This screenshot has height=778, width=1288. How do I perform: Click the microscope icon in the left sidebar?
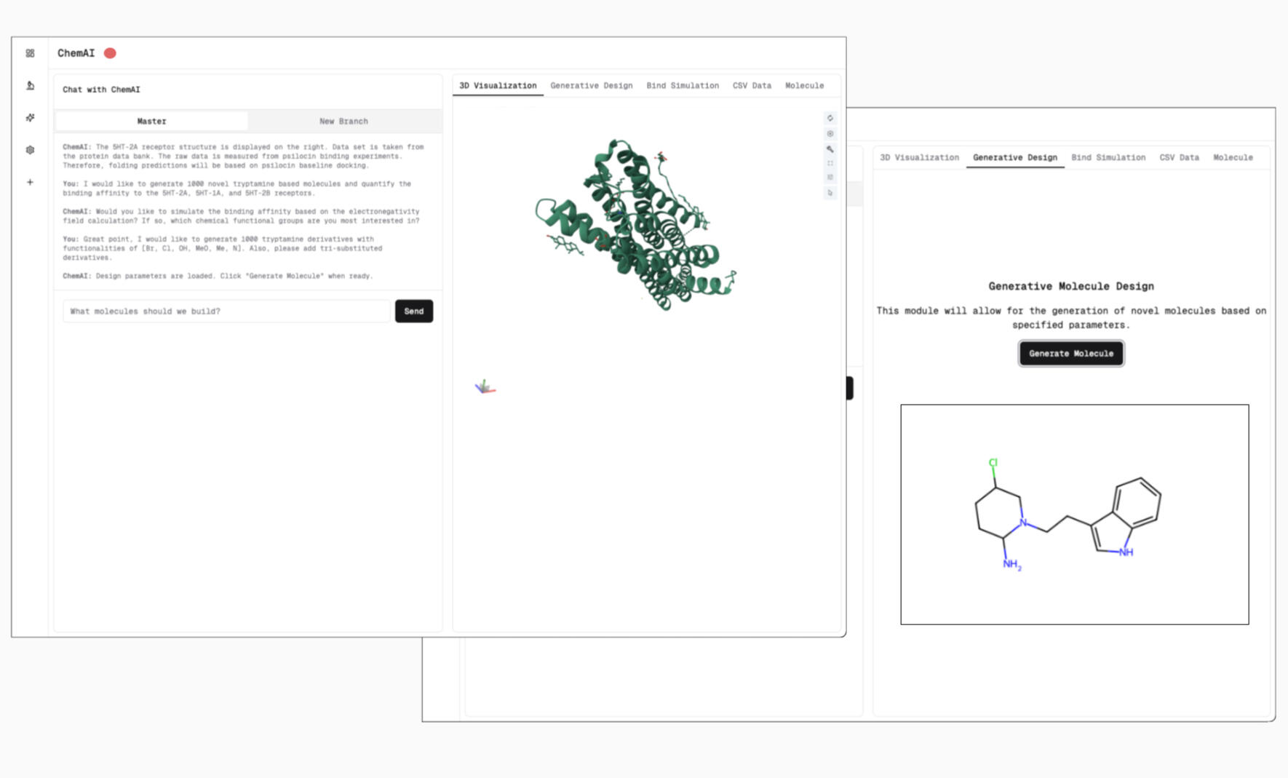pos(30,86)
